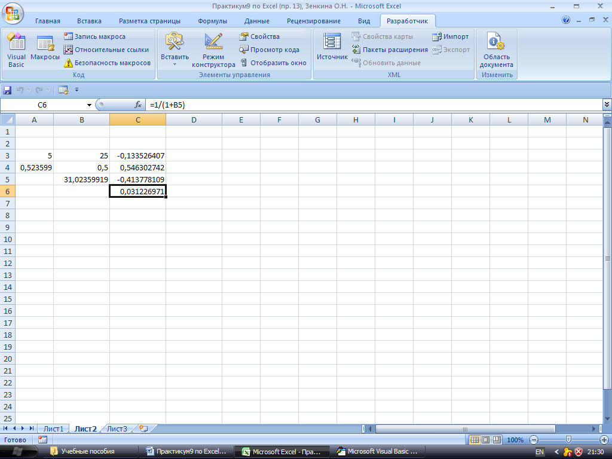Viewport: 612px width, 459px height.
Task: Click Отобразить окно
Action: [x=273, y=63]
